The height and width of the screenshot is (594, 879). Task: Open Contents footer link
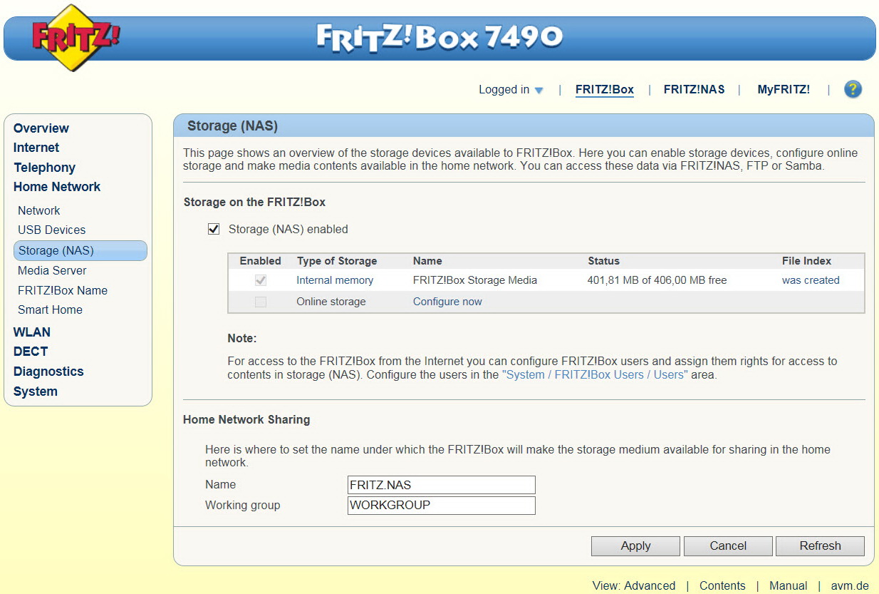pyautogui.click(x=722, y=585)
